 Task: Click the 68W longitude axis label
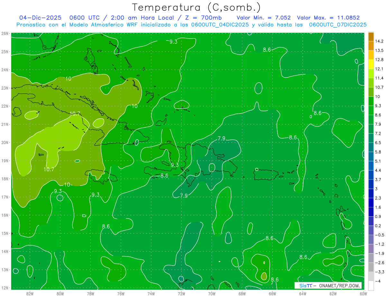[x=242, y=293]
